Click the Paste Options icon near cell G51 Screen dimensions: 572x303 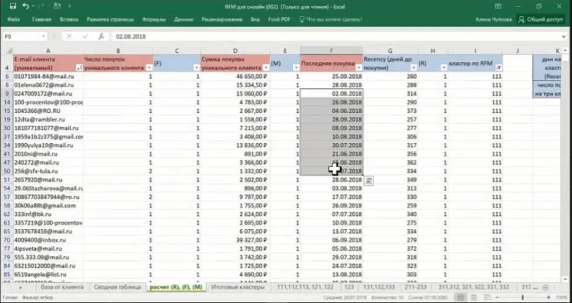click(369, 181)
